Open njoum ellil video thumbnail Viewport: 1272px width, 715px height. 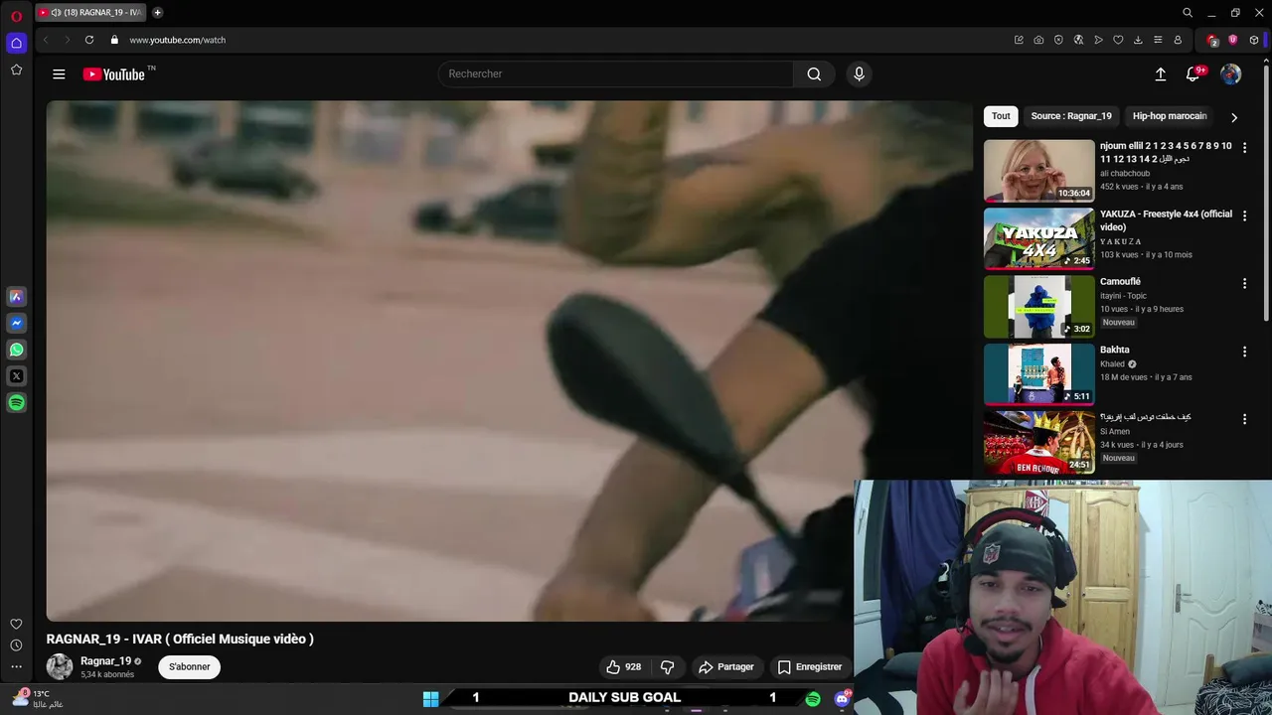1038,170
